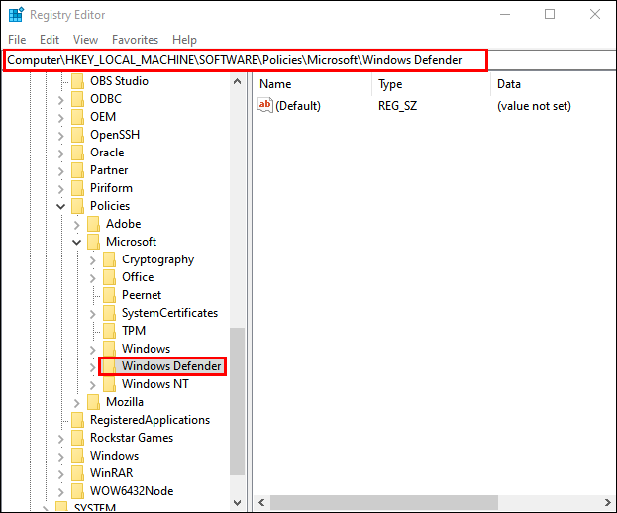
Task: Maximize the Registry Editor window
Action: point(550,15)
